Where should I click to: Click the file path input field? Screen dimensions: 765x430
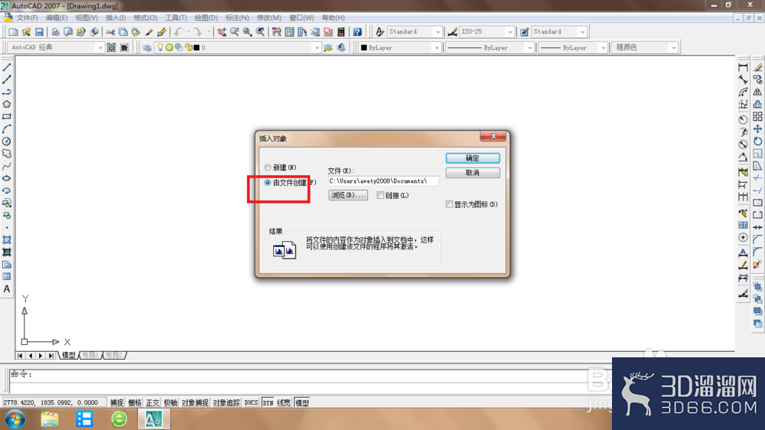pyautogui.click(x=383, y=181)
